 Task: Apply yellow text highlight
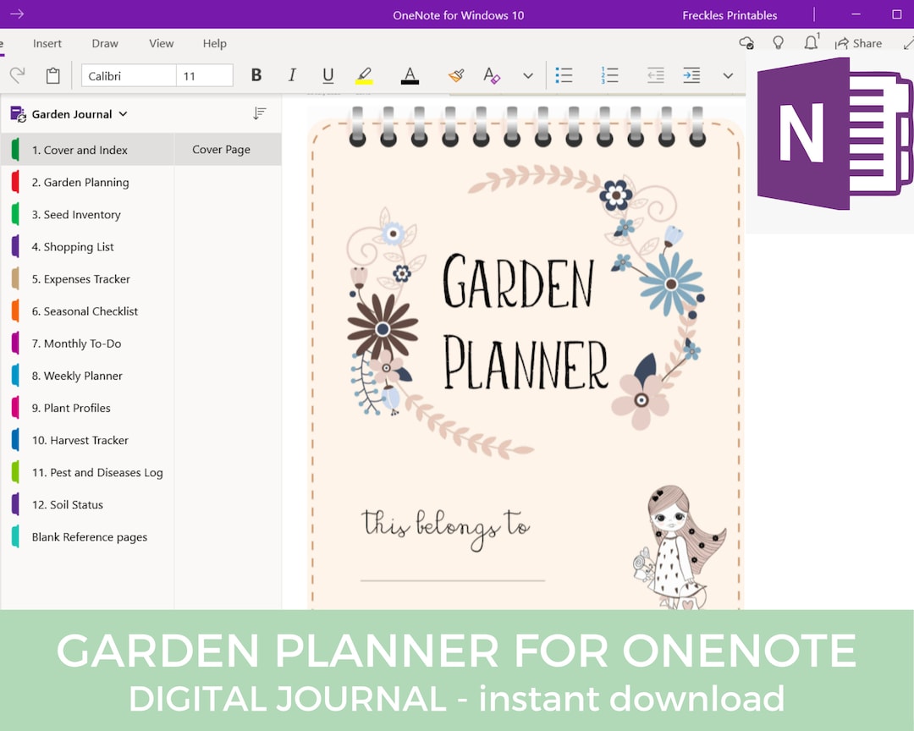(x=365, y=75)
